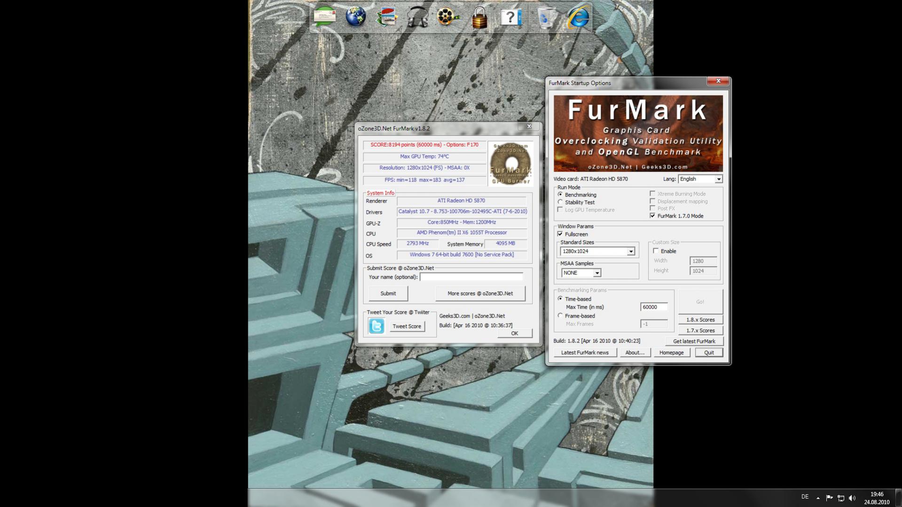Screen dimensions: 902x507
Task: Click the Resolution: 1280x1024 (FS) line
Action: [x=424, y=168]
